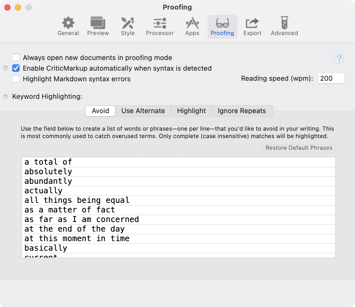Close the Proofing window with red button

click(7, 7)
